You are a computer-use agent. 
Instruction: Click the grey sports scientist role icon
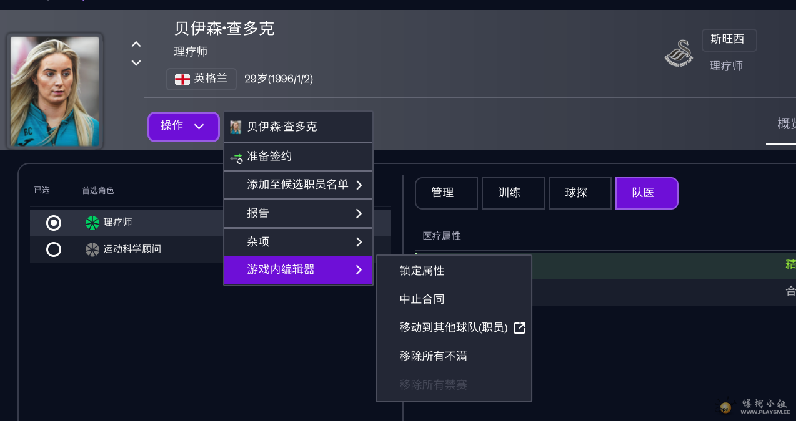tap(92, 249)
